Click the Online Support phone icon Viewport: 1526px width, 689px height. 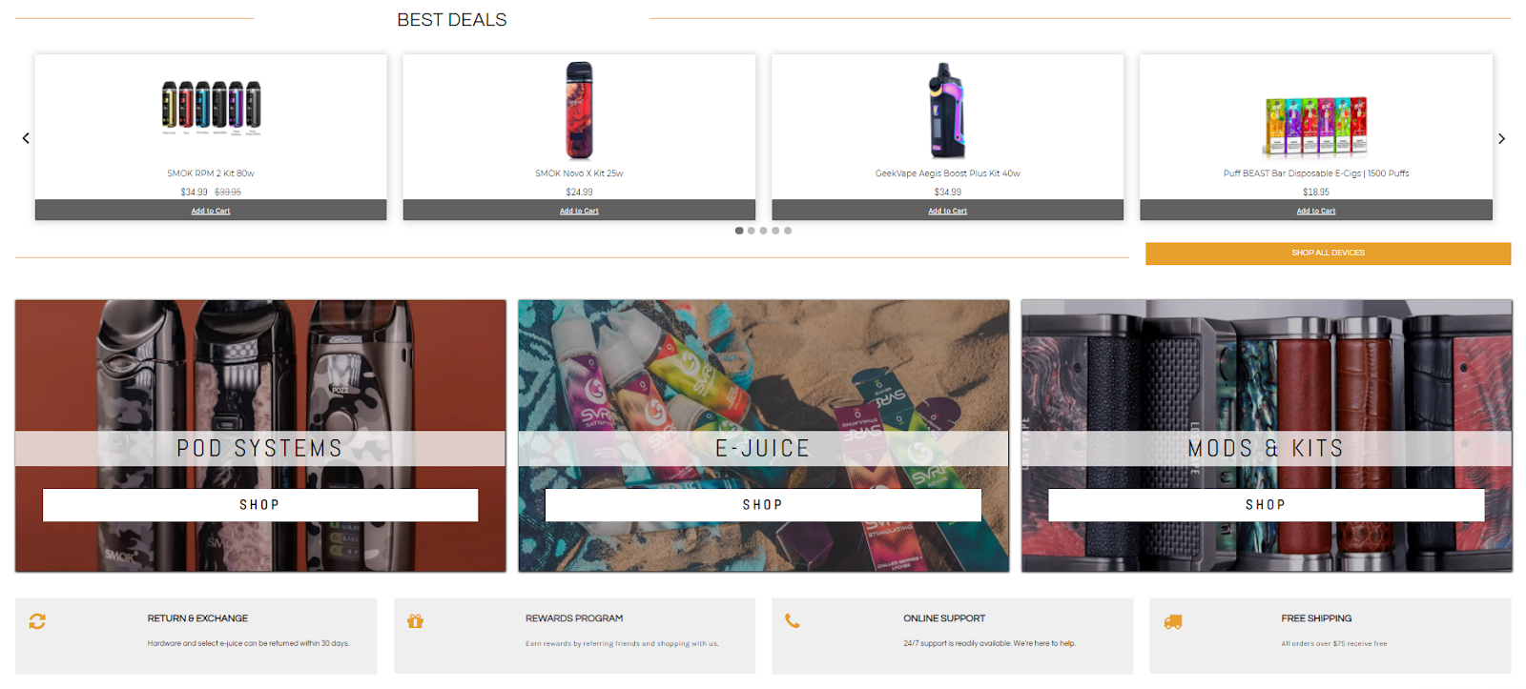coord(793,621)
